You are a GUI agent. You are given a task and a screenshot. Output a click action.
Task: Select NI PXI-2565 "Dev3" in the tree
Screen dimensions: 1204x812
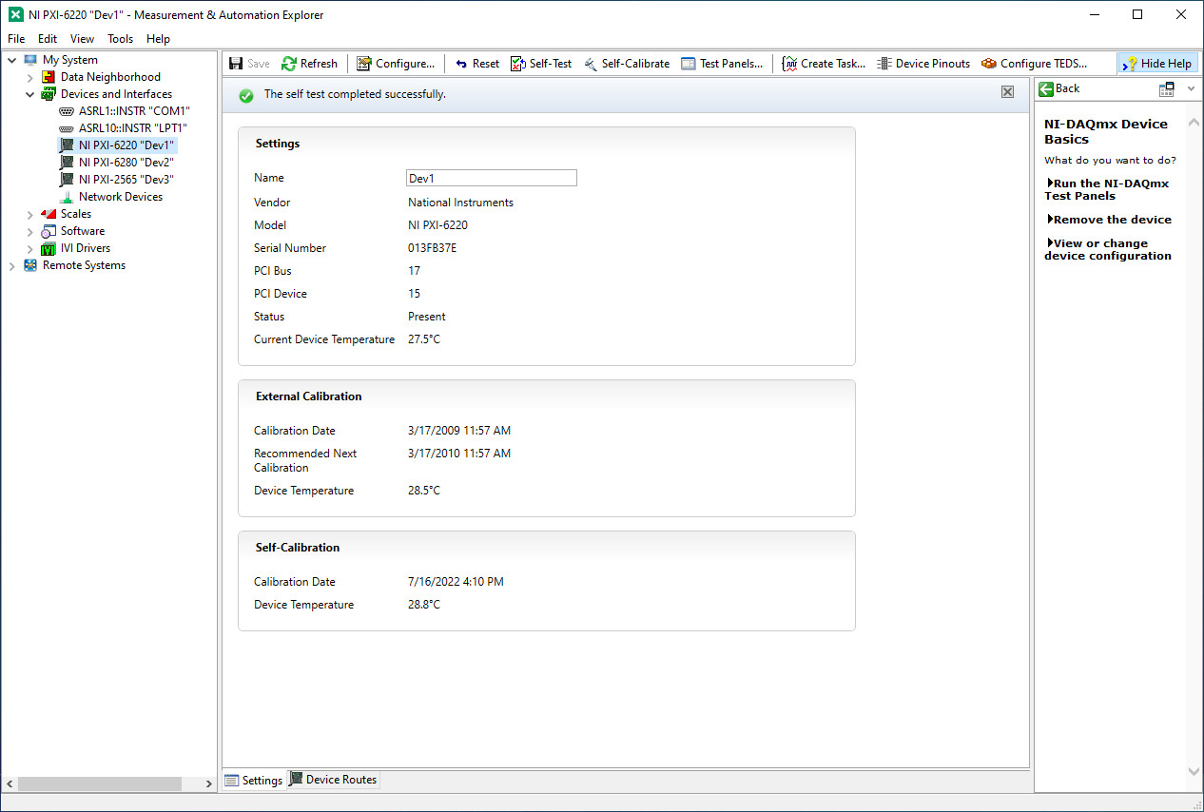click(126, 180)
